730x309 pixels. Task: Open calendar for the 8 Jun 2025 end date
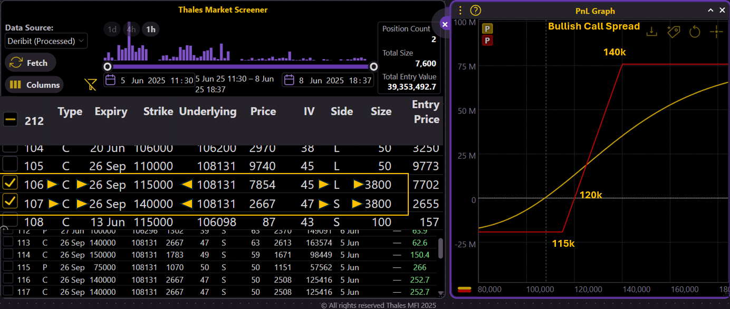289,80
